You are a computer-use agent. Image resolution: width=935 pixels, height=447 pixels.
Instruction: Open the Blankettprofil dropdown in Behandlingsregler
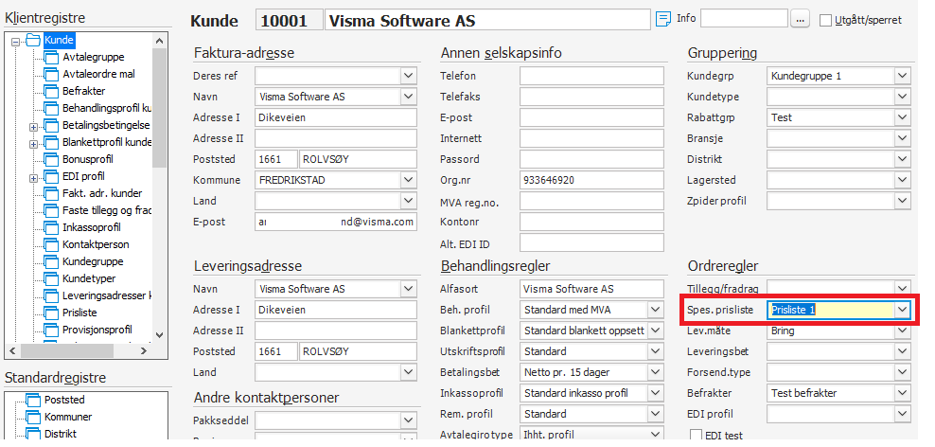pyautogui.click(x=655, y=331)
